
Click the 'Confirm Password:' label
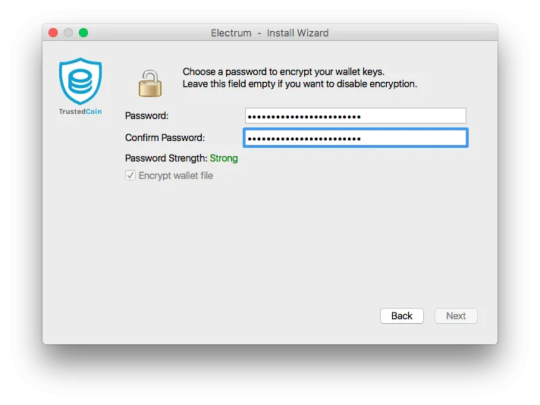coord(165,138)
